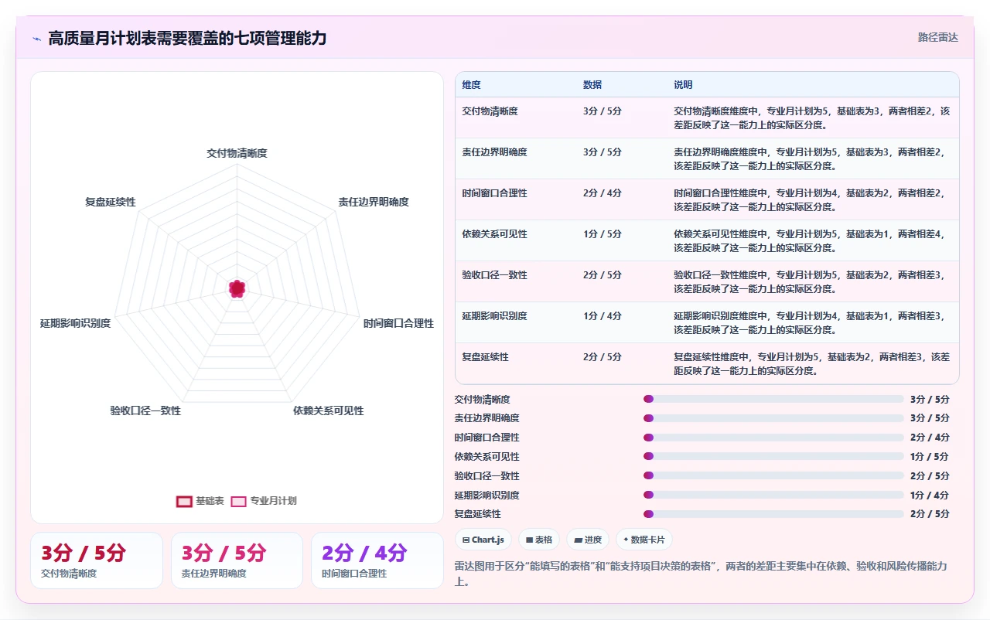Image resolution: width=990 pixels, height=620 pixels.
Task: Click the 复盘延续性 radar axis label
Action: [x=111, y=202]
